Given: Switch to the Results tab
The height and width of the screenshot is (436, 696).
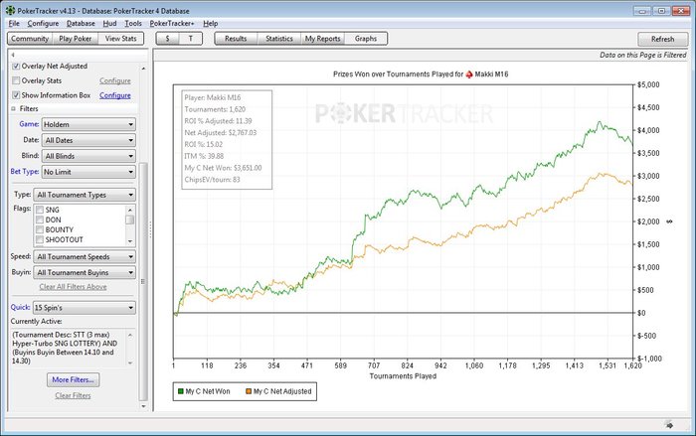Looking at the screenshot, I should pos(236,39).
